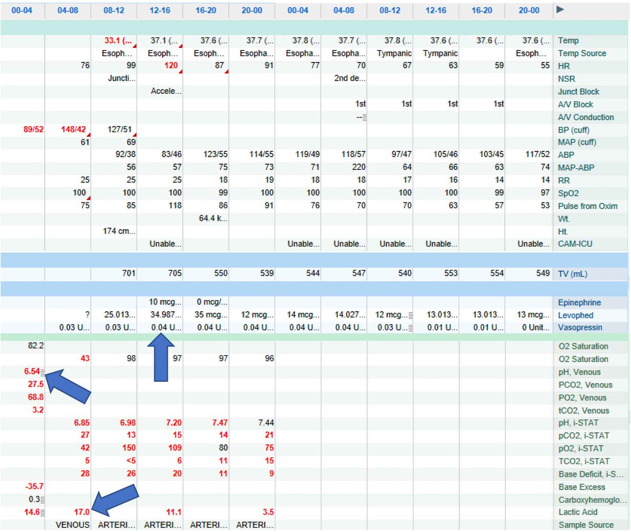This screenshot has height=532, width=631.
Task: Select the i-STAT pH value 7.47
Action: [220, 423]
